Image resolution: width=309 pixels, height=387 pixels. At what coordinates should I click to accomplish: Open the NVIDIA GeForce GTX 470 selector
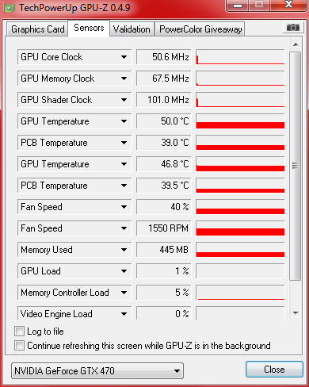[97, 370]
